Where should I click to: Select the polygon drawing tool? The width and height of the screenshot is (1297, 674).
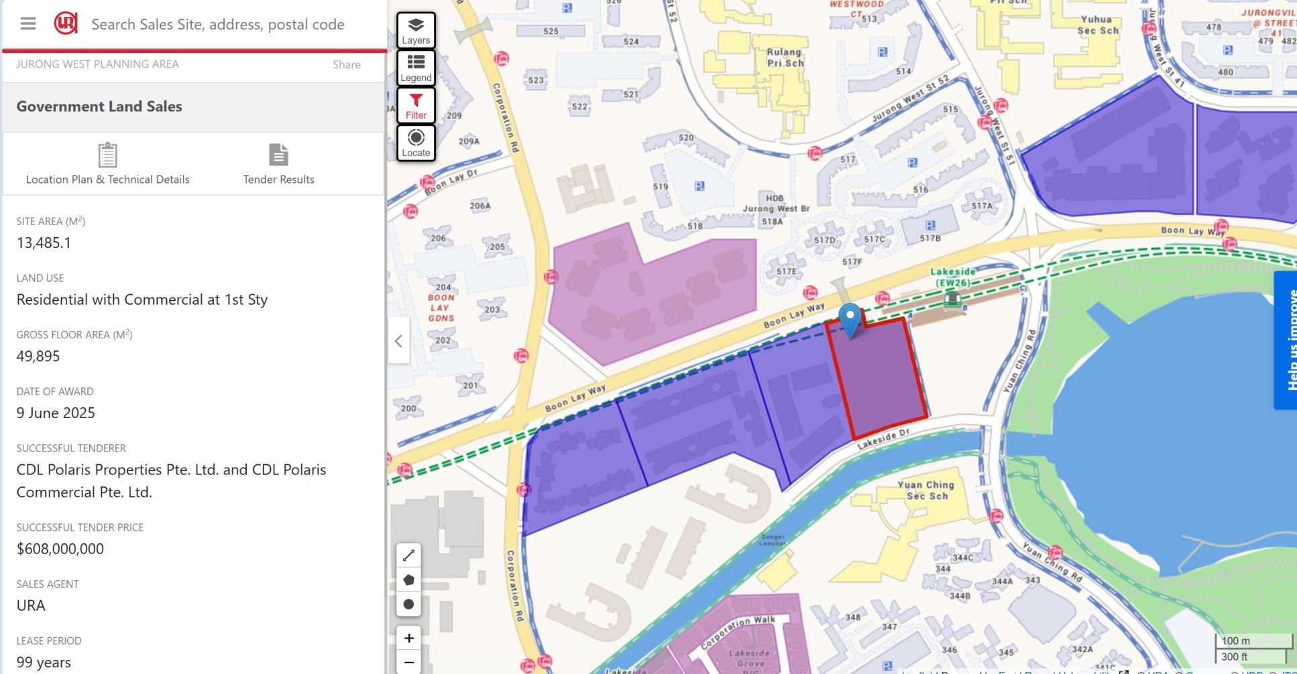pyautogui.click(x=408, y=580)
